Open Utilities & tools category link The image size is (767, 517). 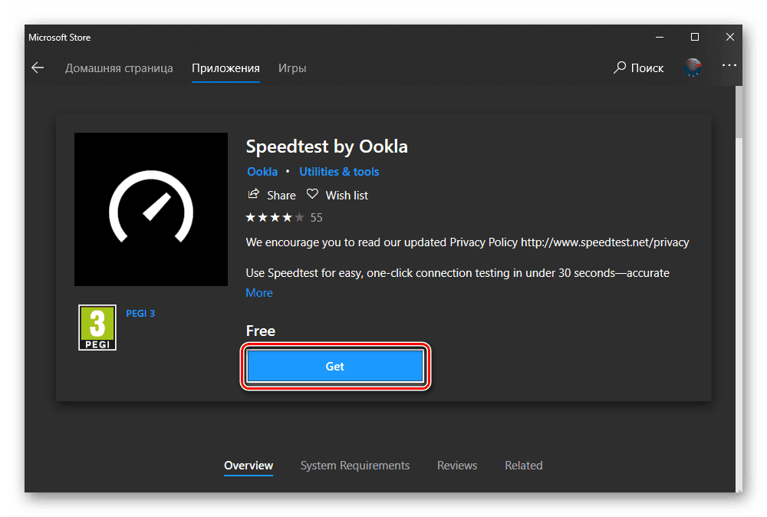point(339,172)
